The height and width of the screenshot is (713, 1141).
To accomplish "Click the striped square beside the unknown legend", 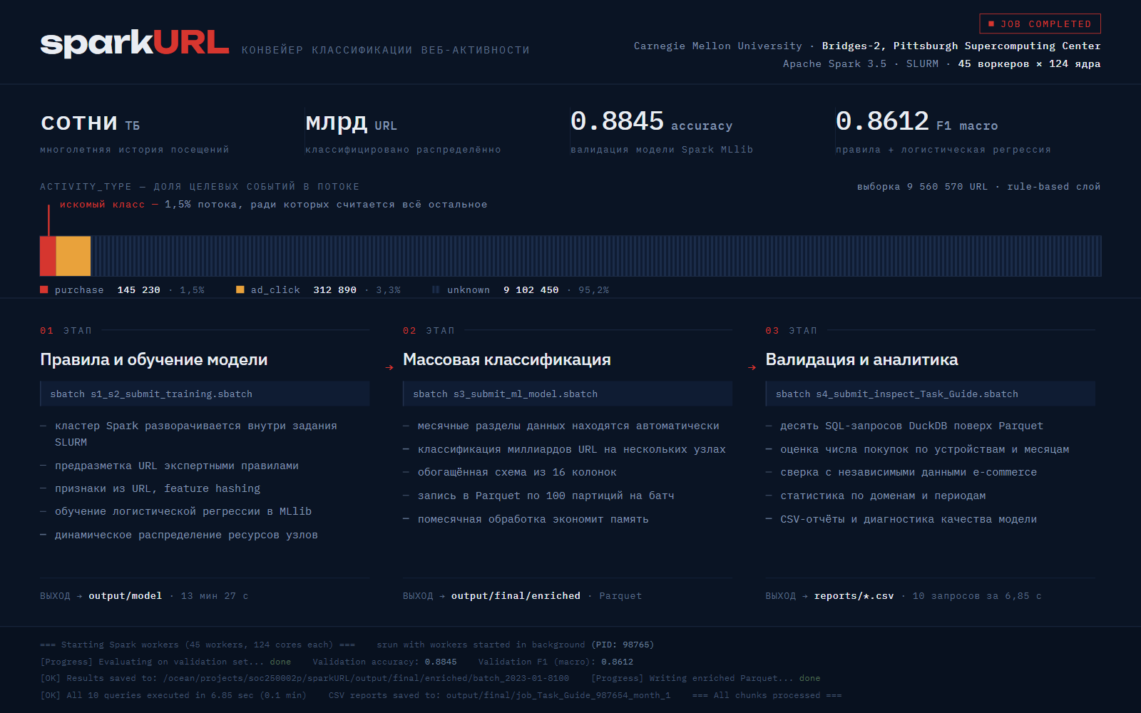I will [436, 289].
